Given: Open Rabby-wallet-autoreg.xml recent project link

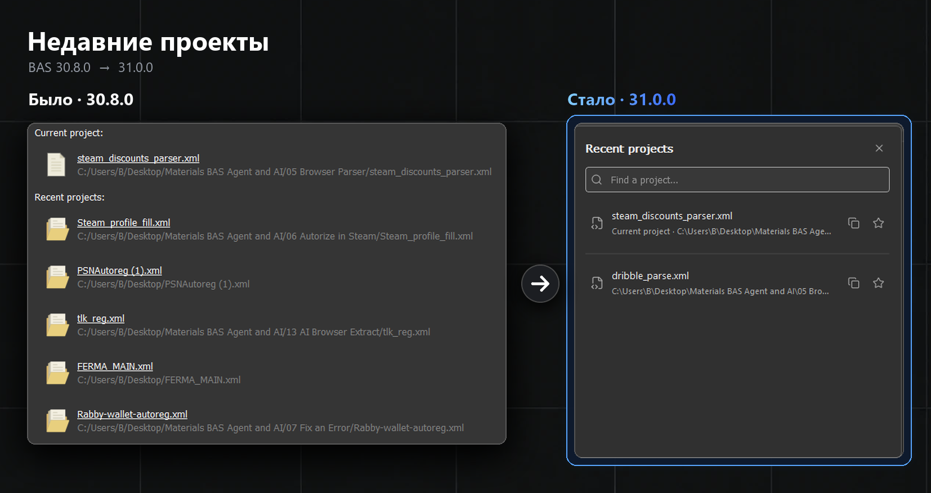Looking at the screenshot, I should tap(132, 414).
